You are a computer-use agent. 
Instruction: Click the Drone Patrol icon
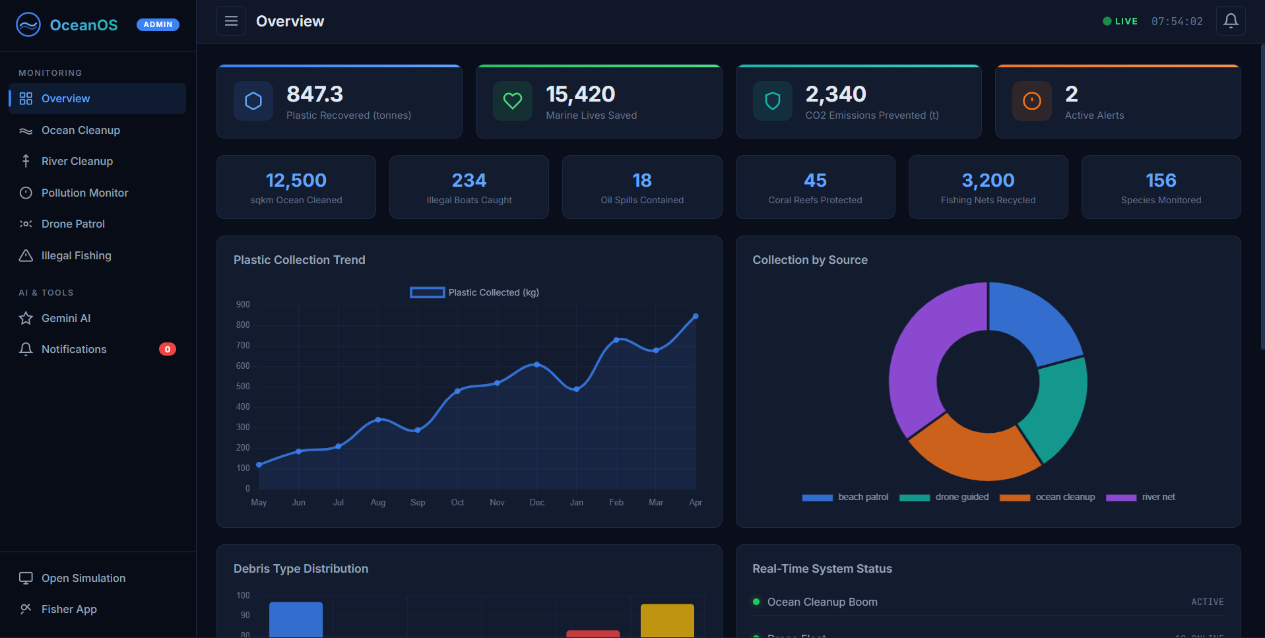[26, 224]
